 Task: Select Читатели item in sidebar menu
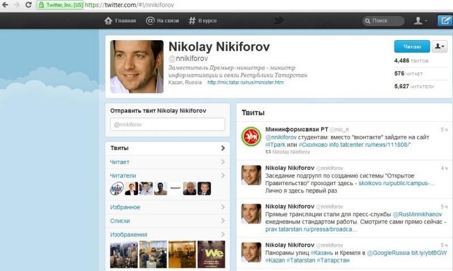(168, 176)
